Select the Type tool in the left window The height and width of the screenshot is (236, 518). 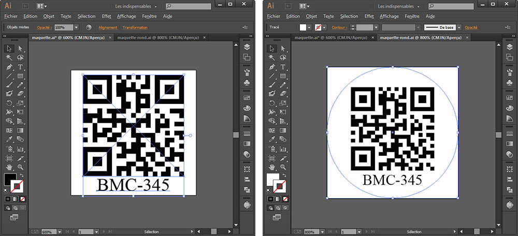pyautogui.click(x=20, y=67)
